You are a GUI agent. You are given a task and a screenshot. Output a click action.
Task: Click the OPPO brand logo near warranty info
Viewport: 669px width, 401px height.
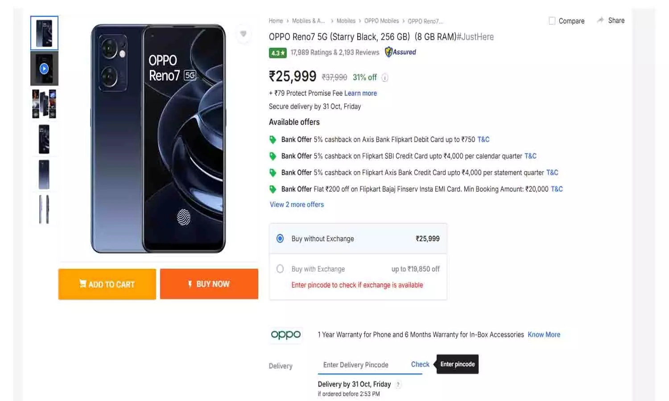pos(285,335)
